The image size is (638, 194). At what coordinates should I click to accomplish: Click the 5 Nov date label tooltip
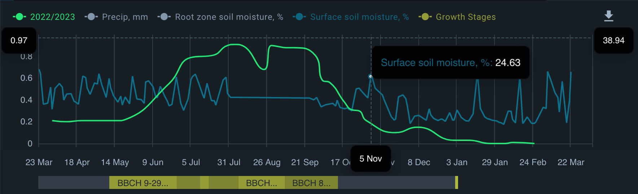point(371,159)
